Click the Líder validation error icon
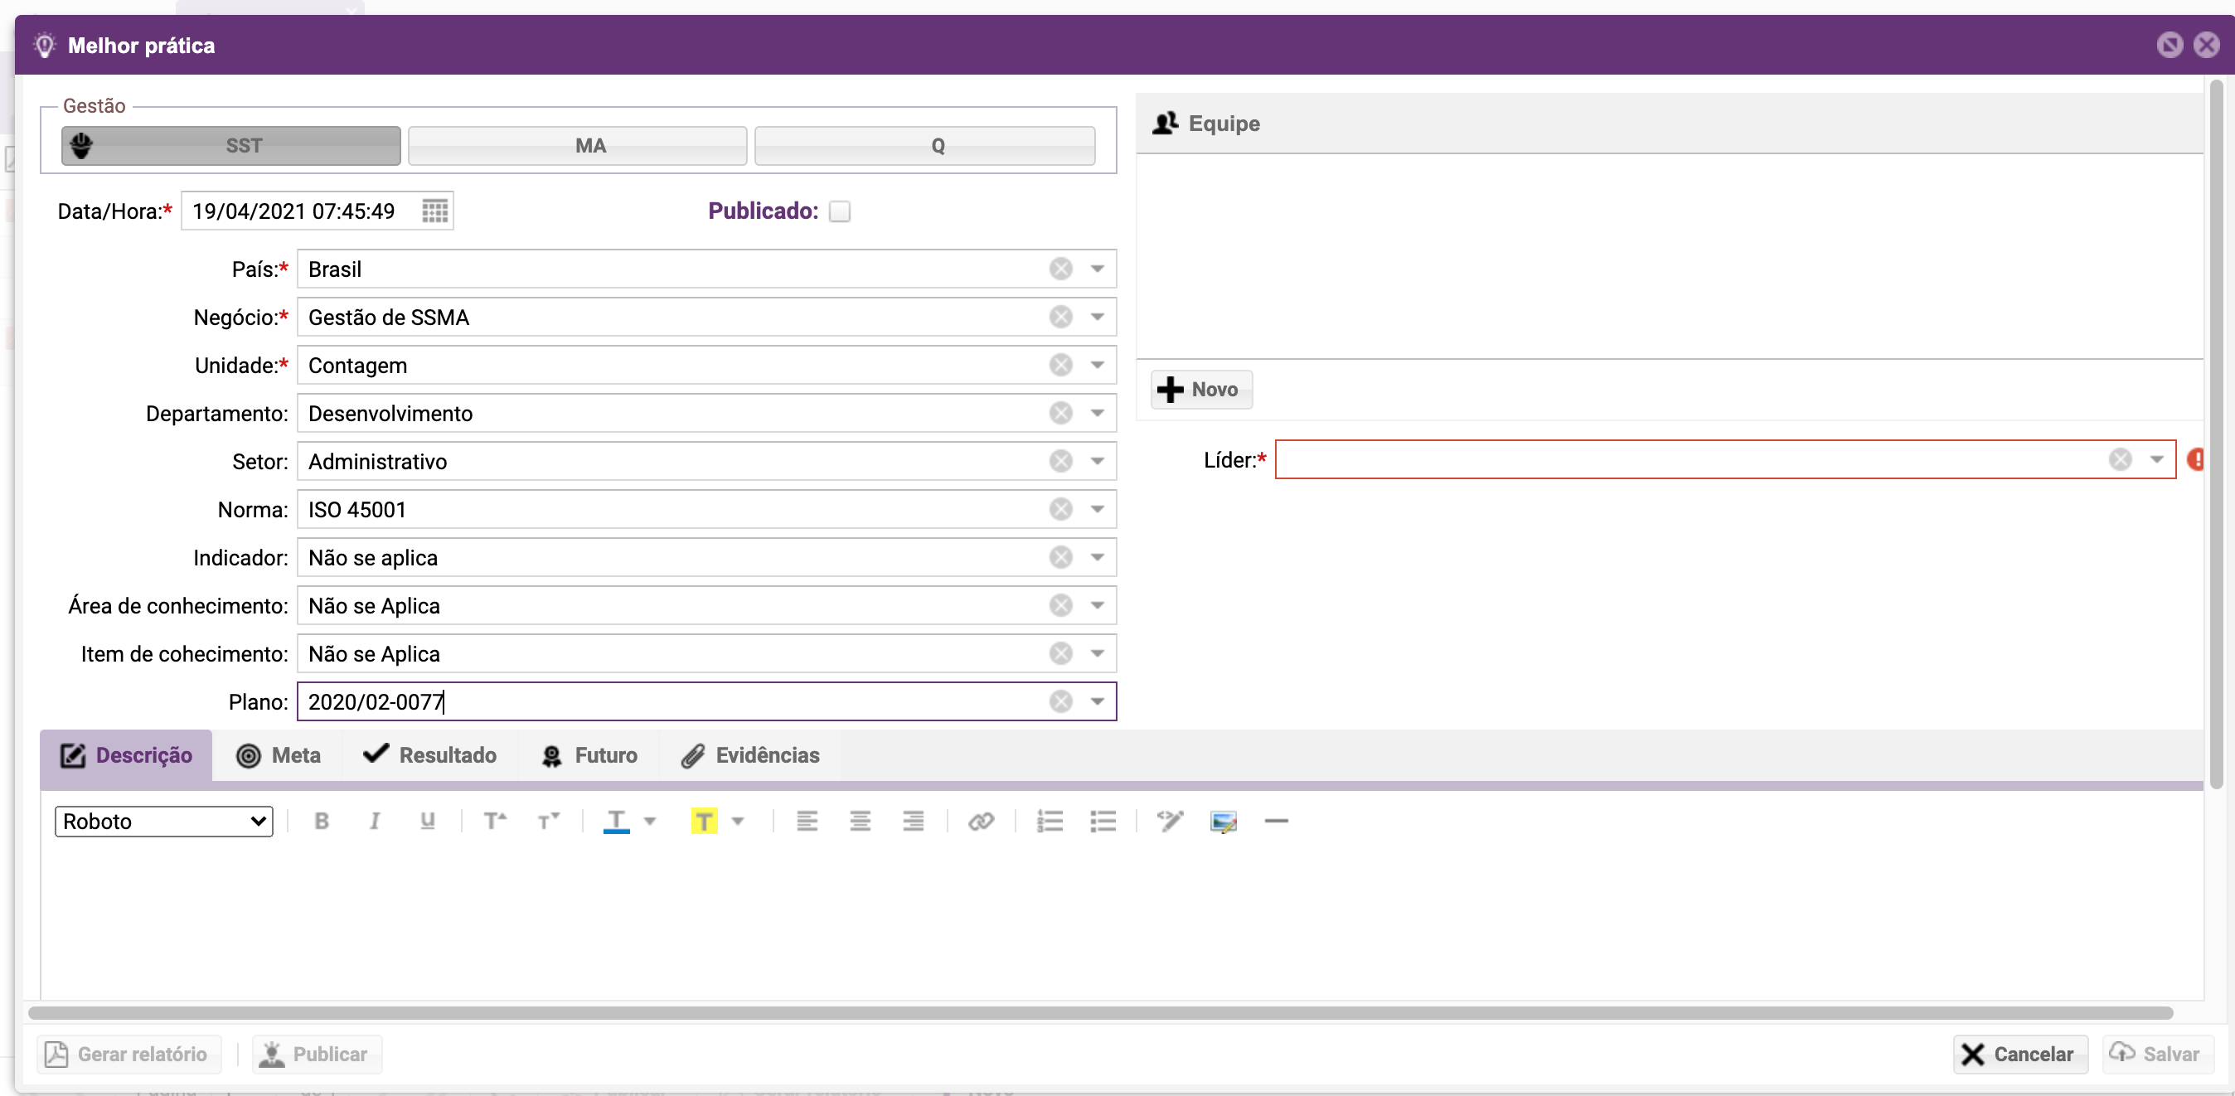The height and width of the screenshot is (1096, 2235). coord(2196,459)
